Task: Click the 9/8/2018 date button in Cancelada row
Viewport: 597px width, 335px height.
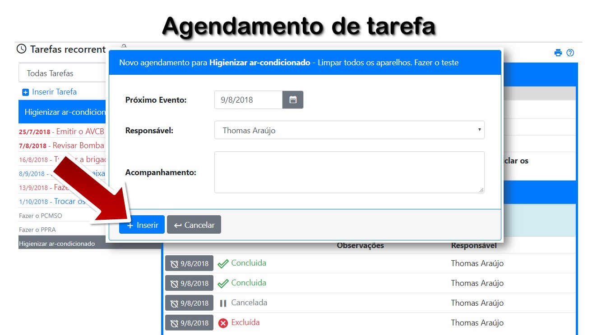Action: coord(189,303)
